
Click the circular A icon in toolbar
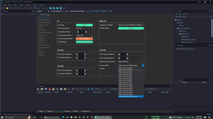point(51,8)
